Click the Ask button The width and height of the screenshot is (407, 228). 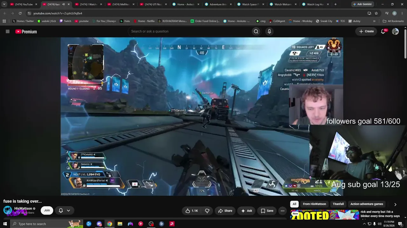pyautogui.click(x=246, y=211)
